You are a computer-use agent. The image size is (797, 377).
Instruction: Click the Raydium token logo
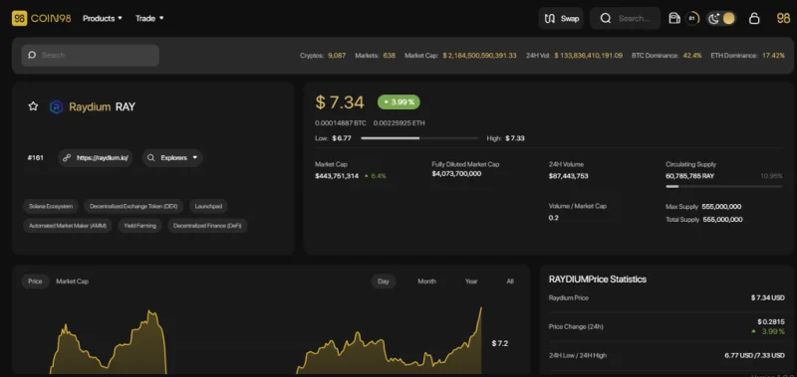56,106
